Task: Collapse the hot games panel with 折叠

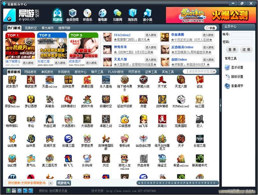Action: (210, 28)
